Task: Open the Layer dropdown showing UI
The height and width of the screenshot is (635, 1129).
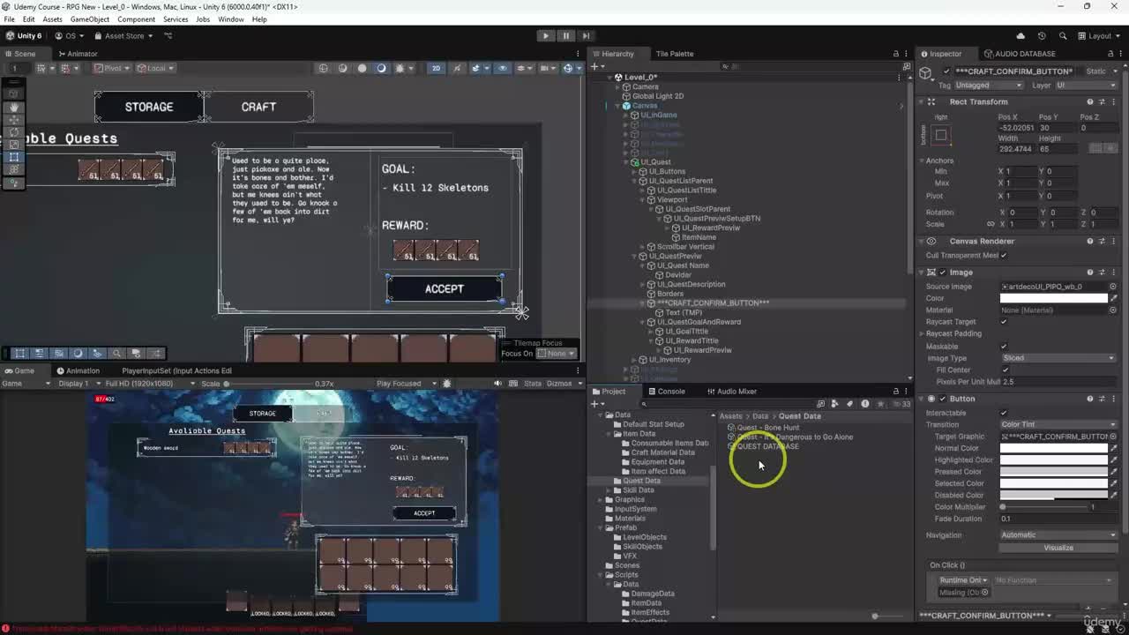Action: pos(1085,86)
